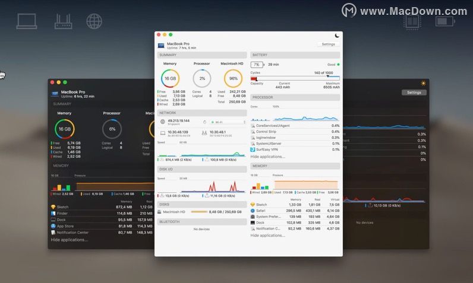Click the '140 of 1000' cycles value
This screenshot has width=473, height=283.
click(323, 72)
